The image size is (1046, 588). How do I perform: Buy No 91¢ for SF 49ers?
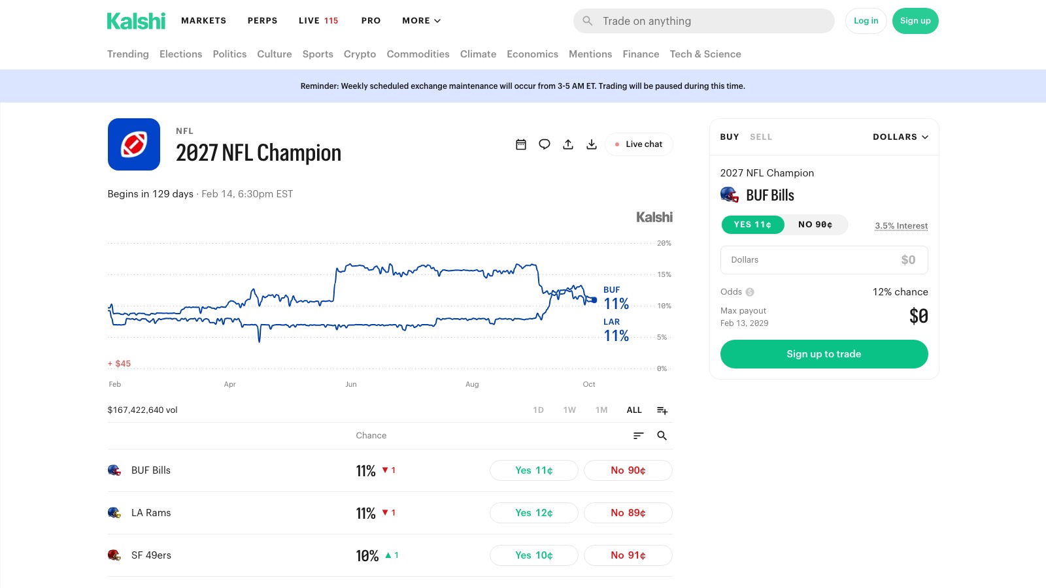point(628,555)
